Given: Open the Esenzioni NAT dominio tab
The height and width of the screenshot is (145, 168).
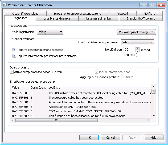Looking at the screenshot, I should click(141, 18).
